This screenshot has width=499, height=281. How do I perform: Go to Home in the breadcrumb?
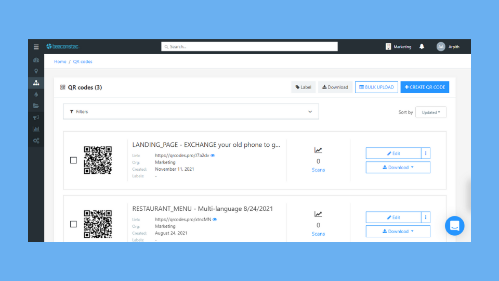60,61
